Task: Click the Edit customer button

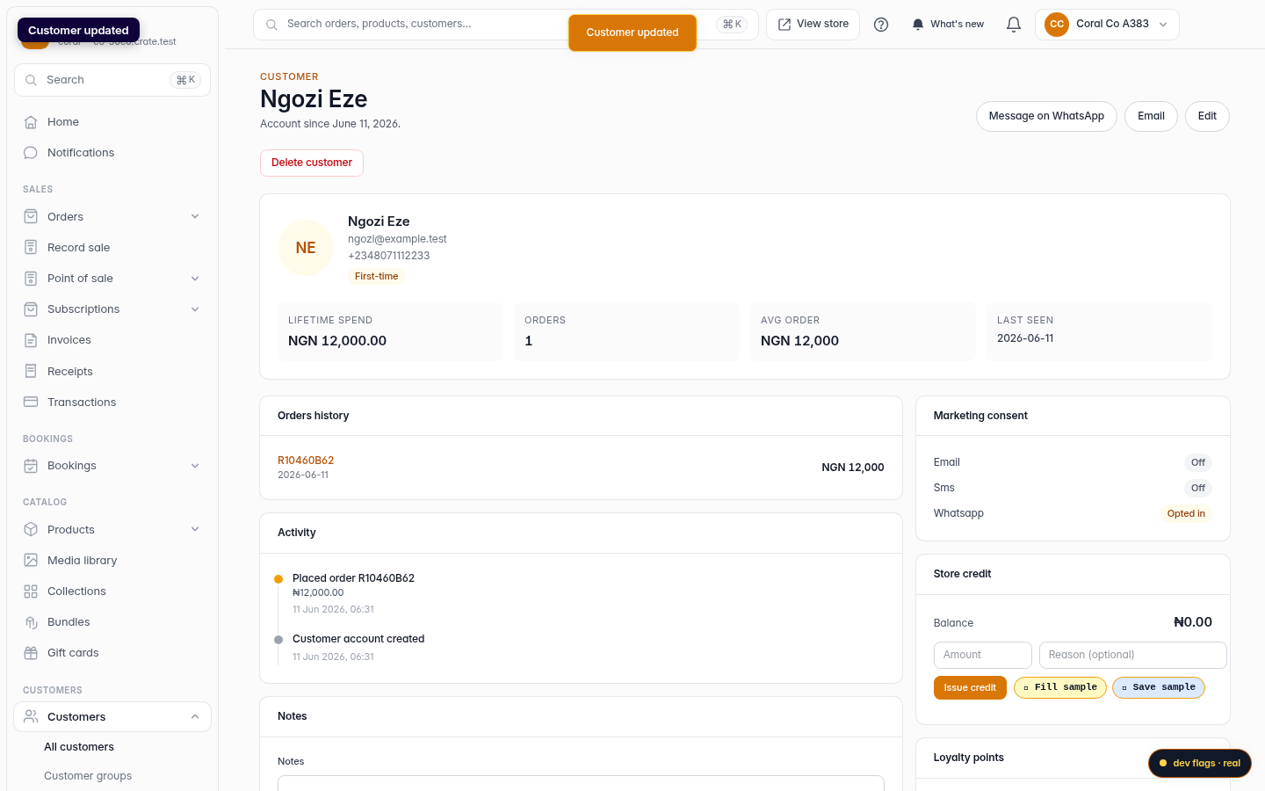Action: click(x=1207, y=116)
